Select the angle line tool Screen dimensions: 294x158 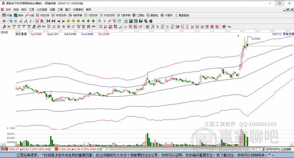(121, 27)
